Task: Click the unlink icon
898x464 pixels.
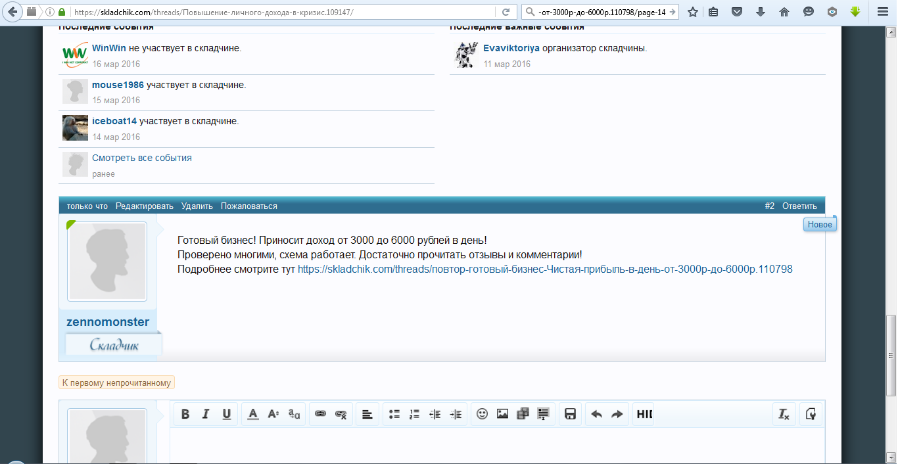Action: [x=341, y=414]
